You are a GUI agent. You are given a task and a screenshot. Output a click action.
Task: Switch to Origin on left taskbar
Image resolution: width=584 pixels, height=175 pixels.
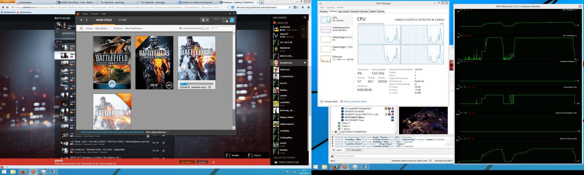click(x=33, y=172)
